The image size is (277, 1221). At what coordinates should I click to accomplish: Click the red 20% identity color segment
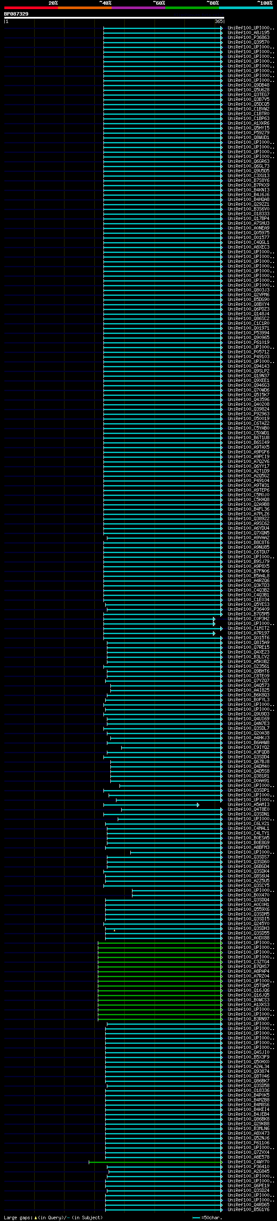coord(31,8)
